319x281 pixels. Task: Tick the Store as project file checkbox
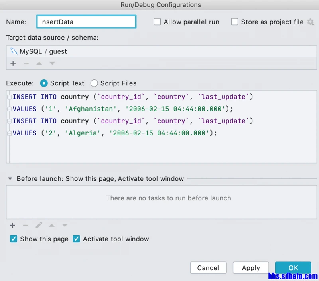click(234, 22)
